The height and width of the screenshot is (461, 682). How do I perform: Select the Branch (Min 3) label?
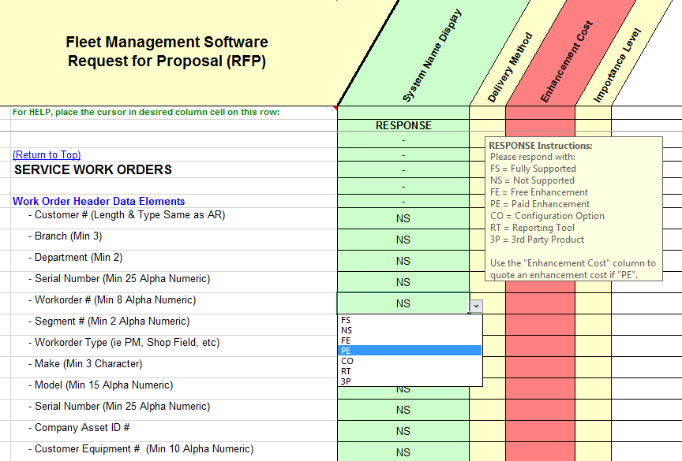coord(66,236)
